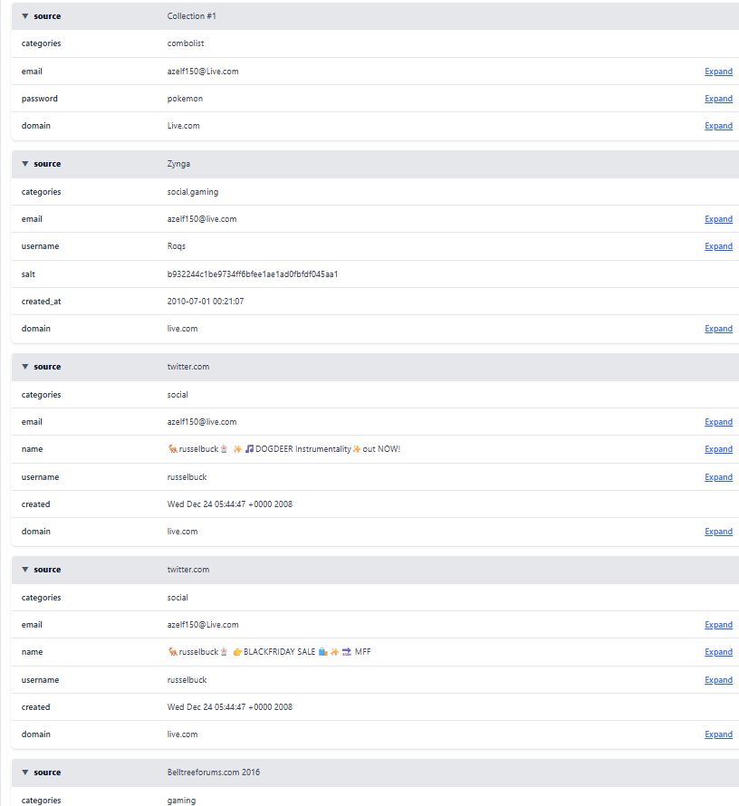Collapse the Belltreeforums.com 2016 source section
The image size is (739, 806).
click(x=25, y=772)
